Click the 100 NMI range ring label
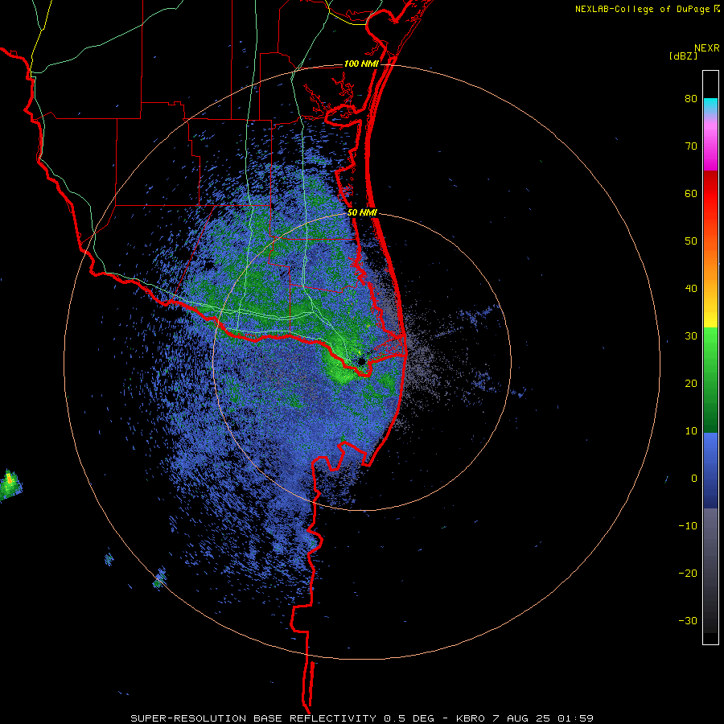 [361, 64]
